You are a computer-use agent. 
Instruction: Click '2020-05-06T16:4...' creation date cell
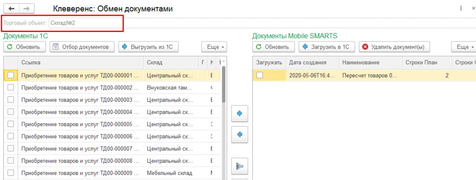click(x=312, y=75)
